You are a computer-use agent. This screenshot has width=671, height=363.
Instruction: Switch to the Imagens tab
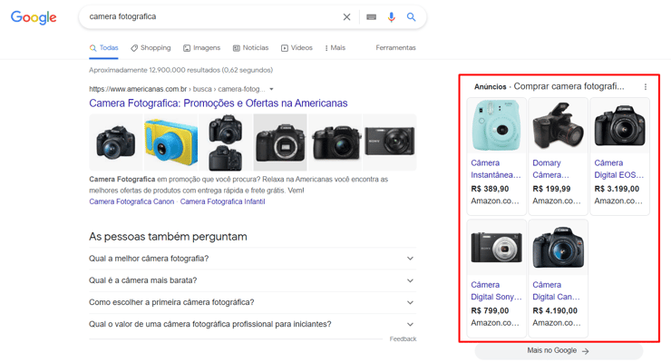click(201, 48)
